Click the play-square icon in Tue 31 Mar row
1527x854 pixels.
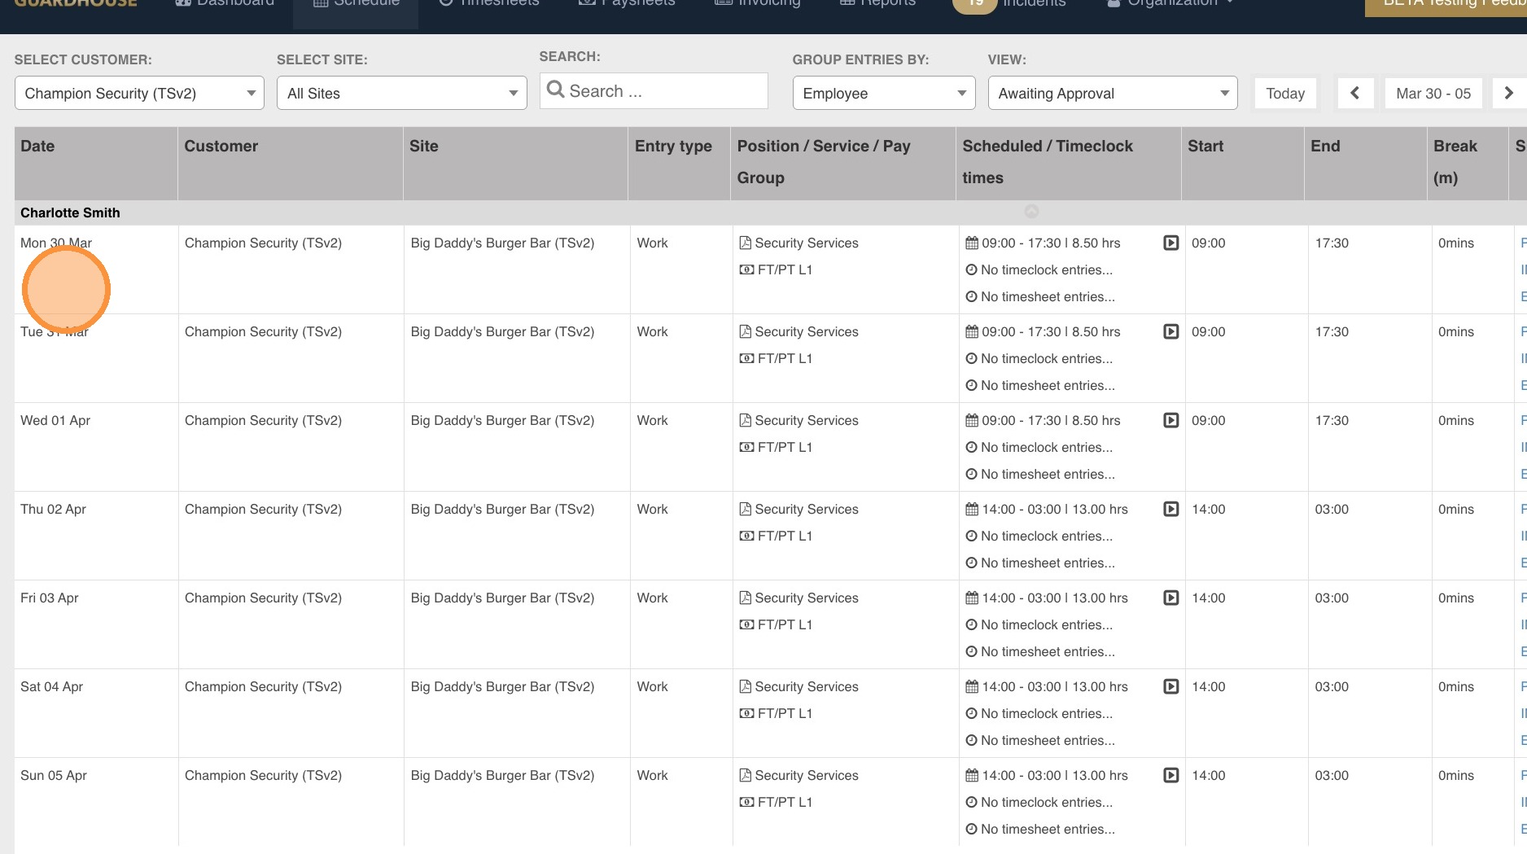point(1170,331)
